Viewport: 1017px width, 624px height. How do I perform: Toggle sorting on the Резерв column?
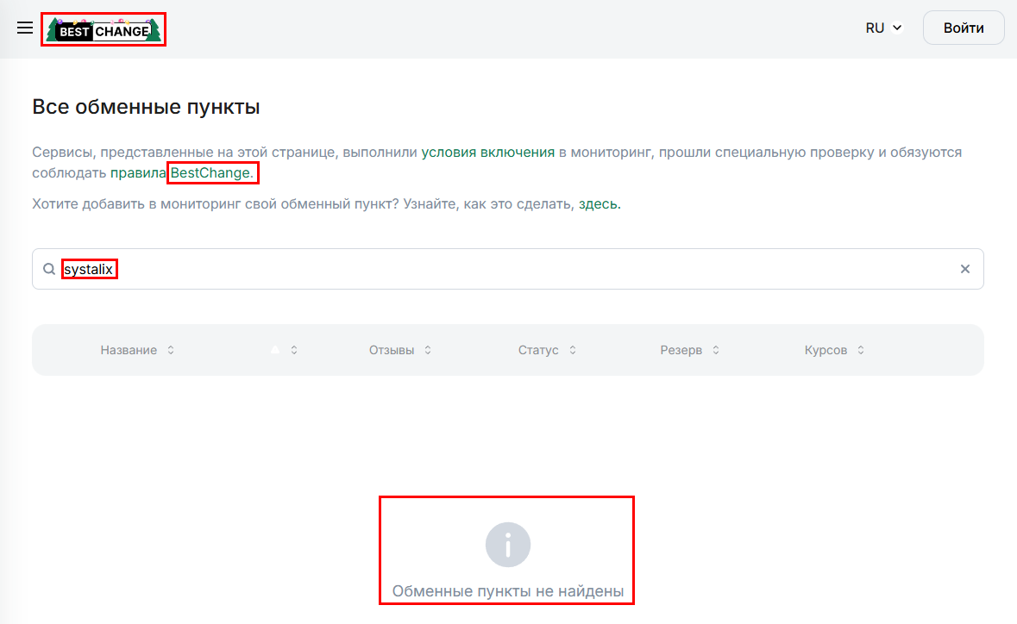[x=689, y=350]
